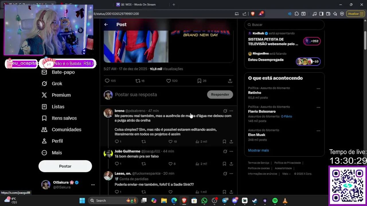The width and height of the screenshot is (367, 206).
Task: Go back with the Post back arrow
Action: coord(106,25)
